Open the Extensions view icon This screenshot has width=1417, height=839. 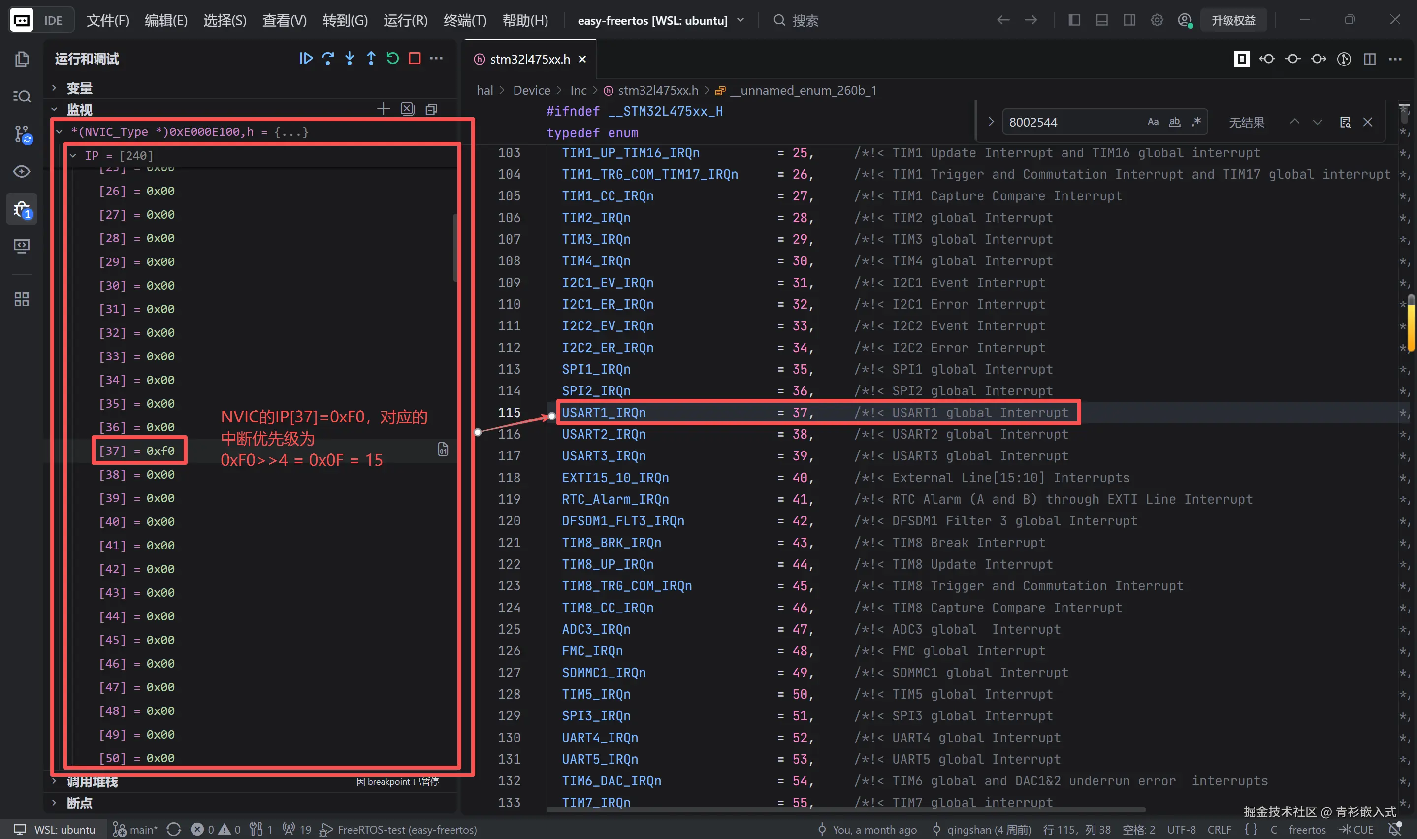(22, 300)
